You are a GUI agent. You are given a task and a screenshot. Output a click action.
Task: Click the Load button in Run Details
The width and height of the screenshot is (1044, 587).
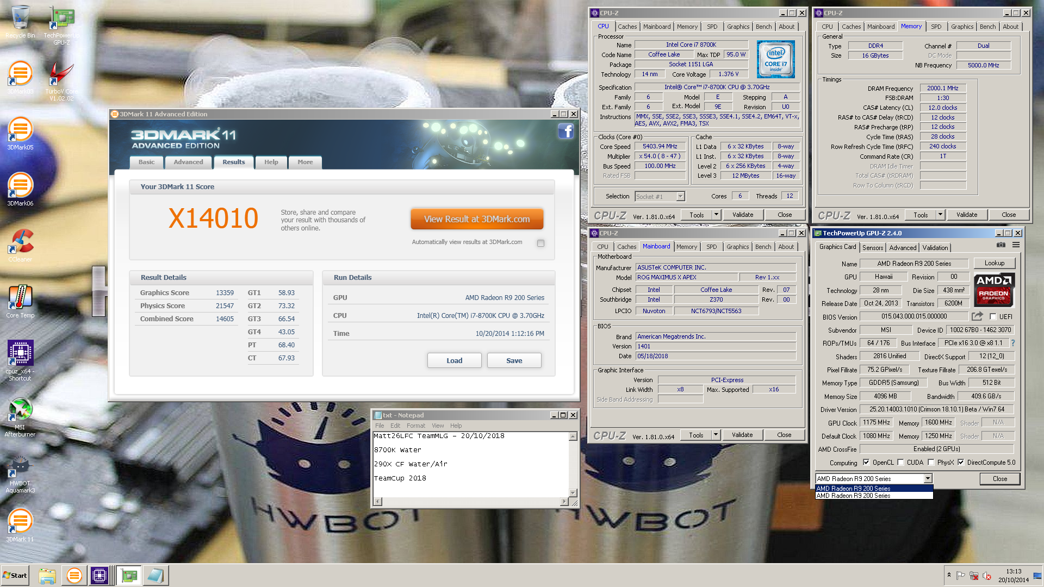point(454,360)
